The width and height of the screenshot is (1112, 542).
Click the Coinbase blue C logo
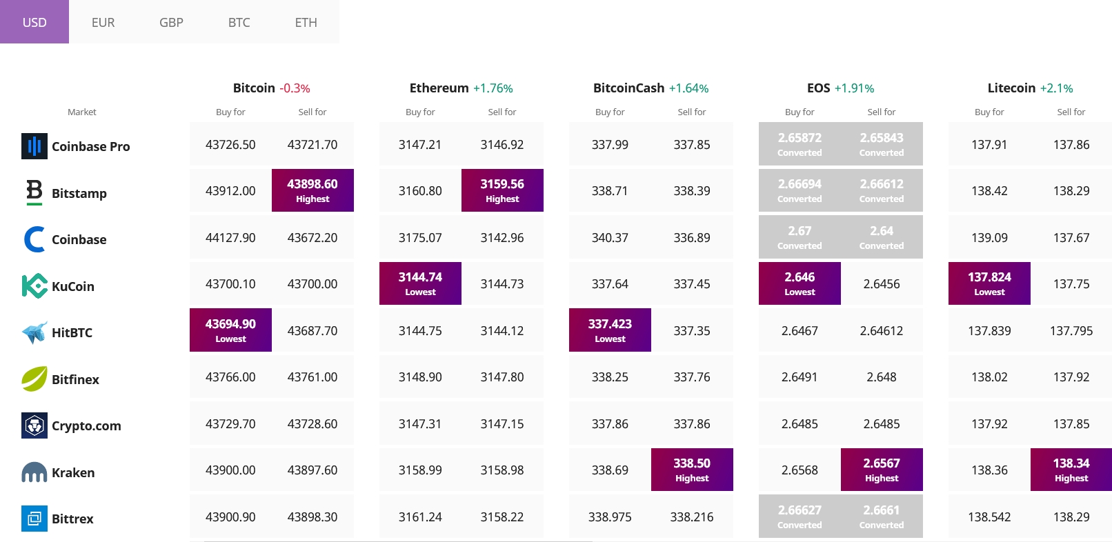tap(34, 239)
